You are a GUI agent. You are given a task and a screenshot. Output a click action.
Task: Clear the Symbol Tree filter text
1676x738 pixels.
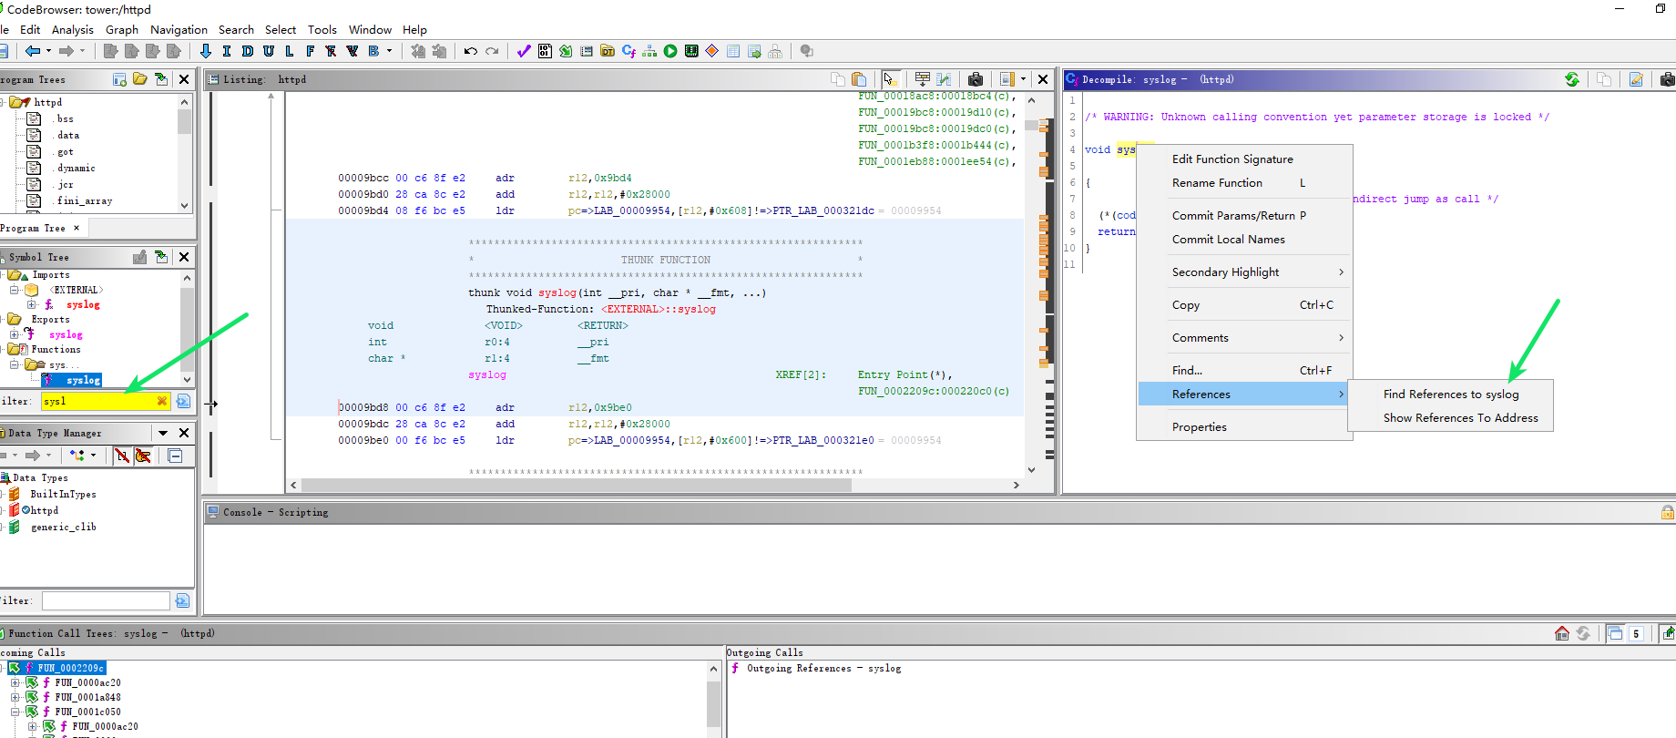pyautogui.click(x=162, y=401)
